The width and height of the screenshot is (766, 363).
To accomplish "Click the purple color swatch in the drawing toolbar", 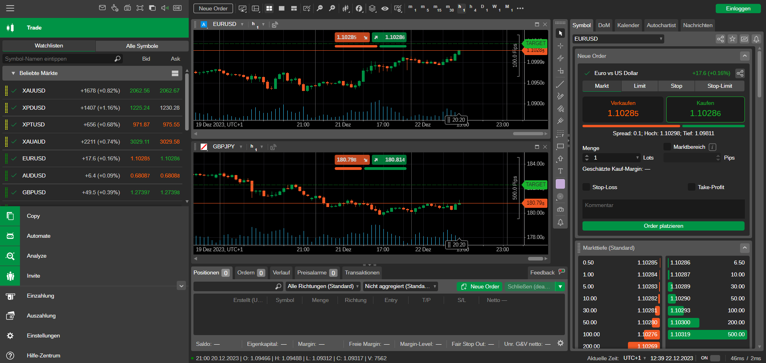I will tap(560, 184).
